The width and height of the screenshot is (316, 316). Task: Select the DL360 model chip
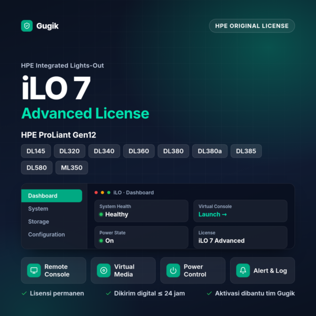coord(139,151)
